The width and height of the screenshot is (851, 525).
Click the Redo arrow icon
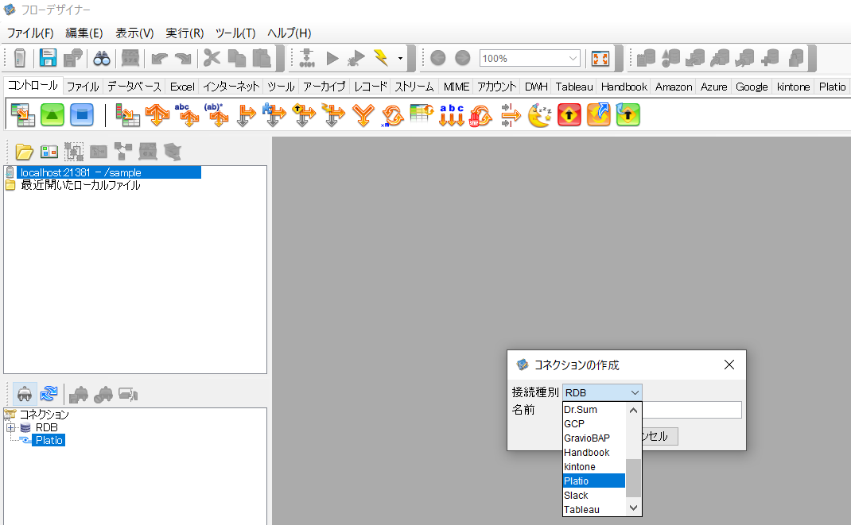pos(184,58)
